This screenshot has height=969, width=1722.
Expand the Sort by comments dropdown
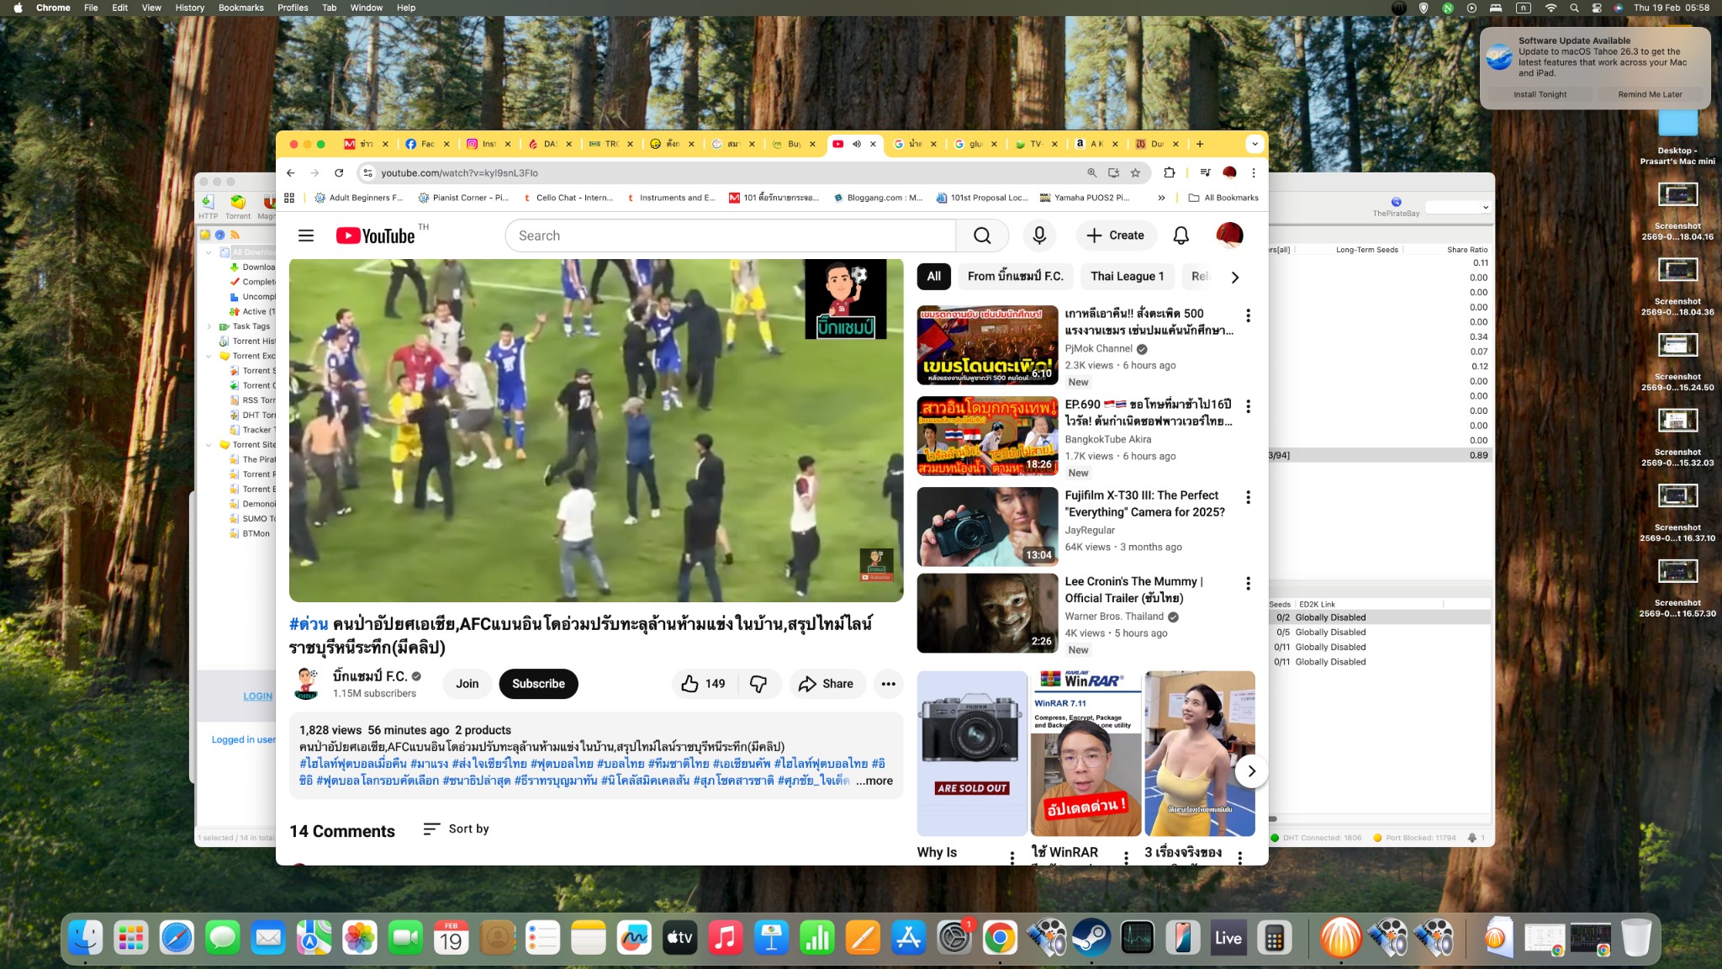pyautogui.click(x=456, y=829)
